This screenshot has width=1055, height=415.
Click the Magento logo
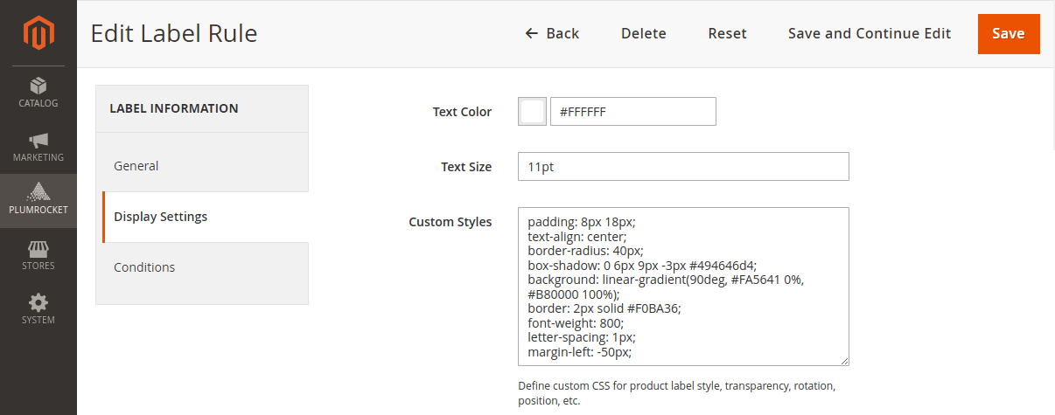[x=38, y=33]
